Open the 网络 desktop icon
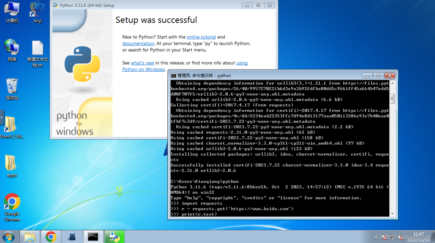 [x=12, y=50]
